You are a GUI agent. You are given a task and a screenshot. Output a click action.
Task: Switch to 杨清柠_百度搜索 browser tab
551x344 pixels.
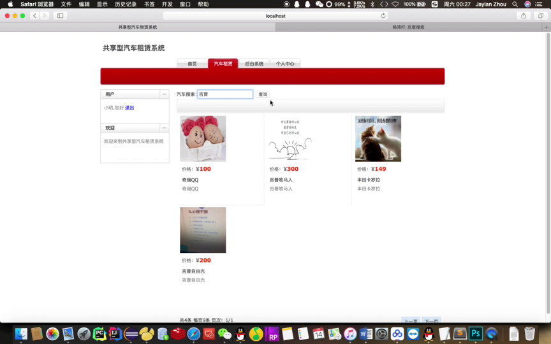pyautogui.click(x=409, y=27)
